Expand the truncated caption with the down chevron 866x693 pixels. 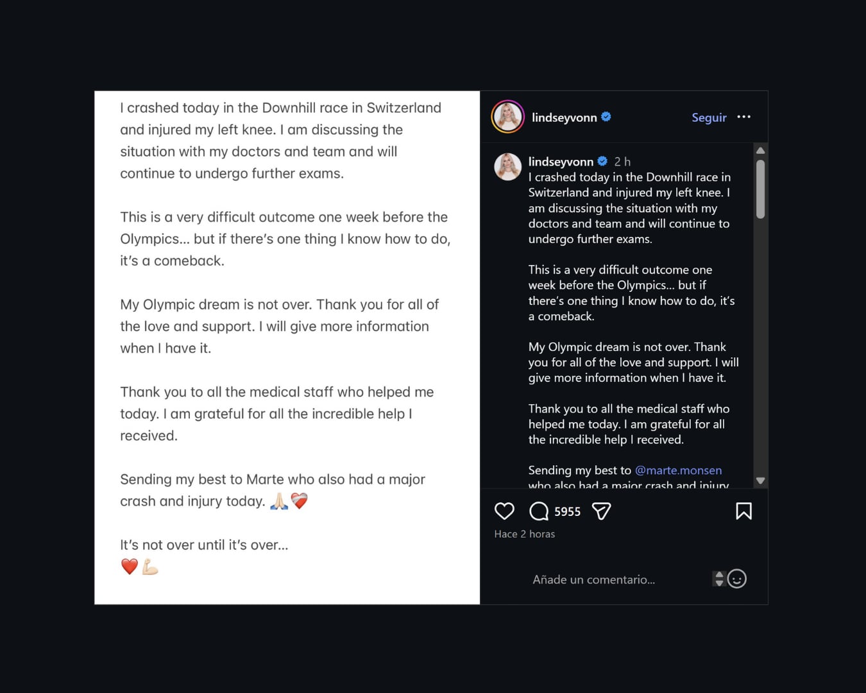761,480
